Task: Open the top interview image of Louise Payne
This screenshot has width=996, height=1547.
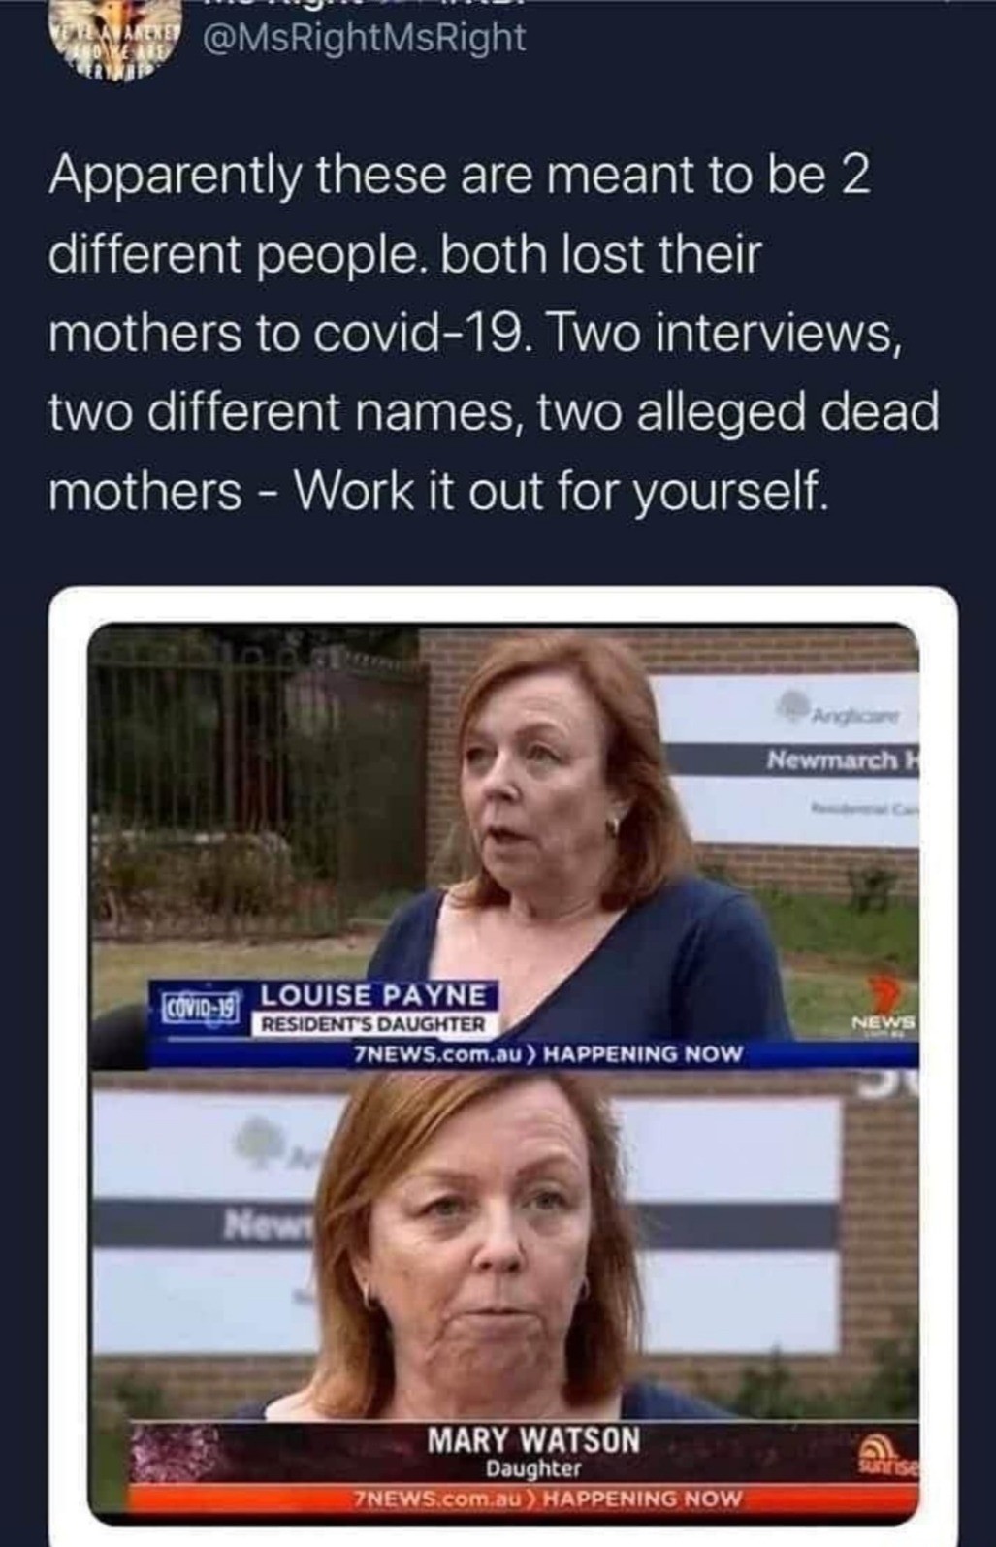Action: tap(504, 847)
